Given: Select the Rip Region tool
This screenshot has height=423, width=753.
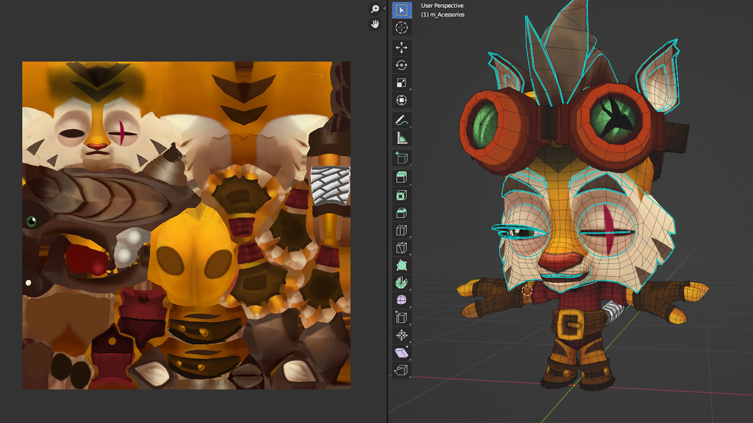Looking at the screenshot, I should click(401, 371).
